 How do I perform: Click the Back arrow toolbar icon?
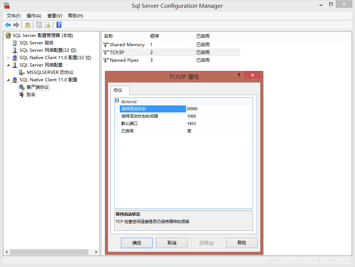7,25
